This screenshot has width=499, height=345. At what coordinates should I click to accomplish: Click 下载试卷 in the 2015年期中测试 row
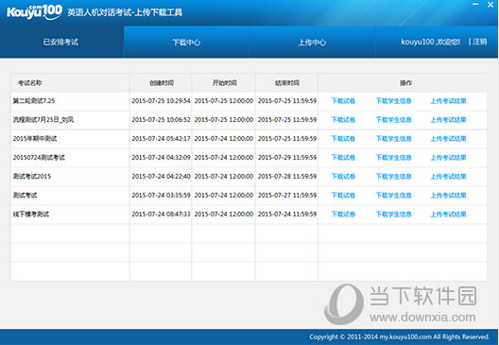point(343,138)
